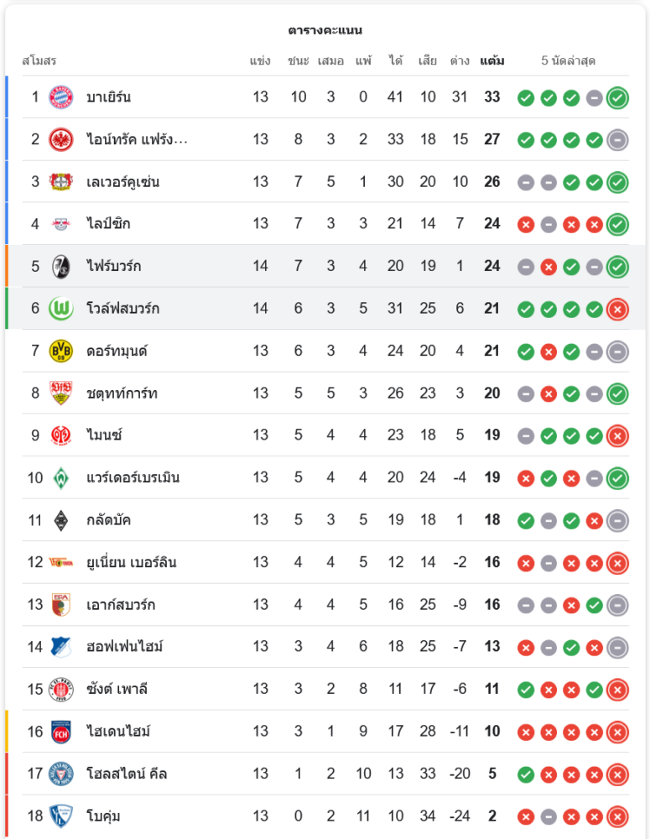This screenshot has width=650, height=839.
Task: Click the Eintracht Frankfurt club crest
Action: point(61,139)
